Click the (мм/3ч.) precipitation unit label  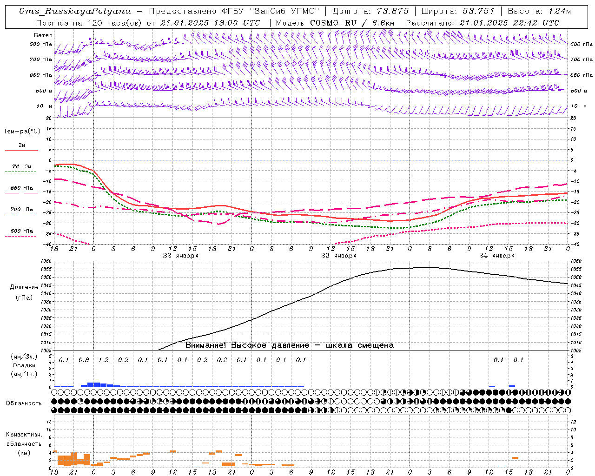[x=24, y=357]
